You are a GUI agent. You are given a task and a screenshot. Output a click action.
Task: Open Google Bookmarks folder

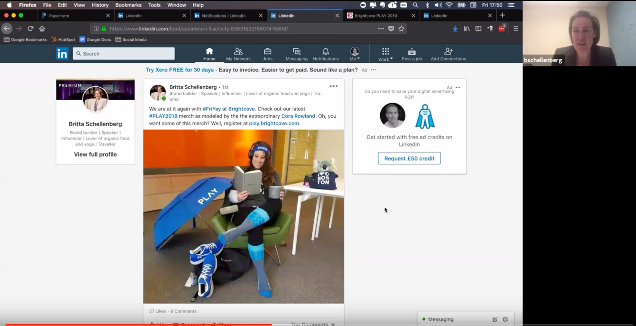point(25,39)
